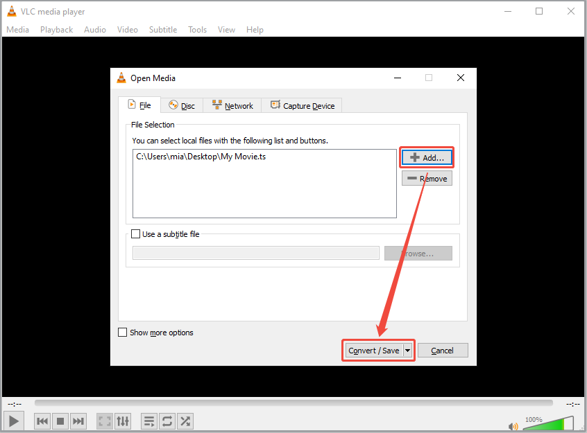
Task: Click the Play button in VLC controls
Action: (14, 421)
